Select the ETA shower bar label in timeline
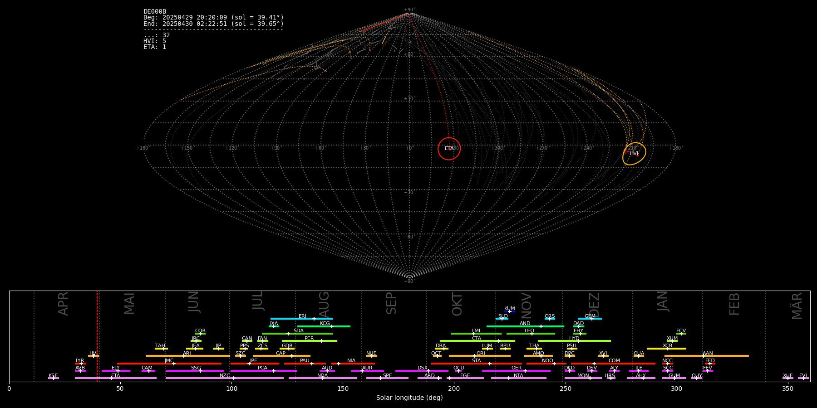This screenshot has height=408, width=817. (x=116, y=376)
